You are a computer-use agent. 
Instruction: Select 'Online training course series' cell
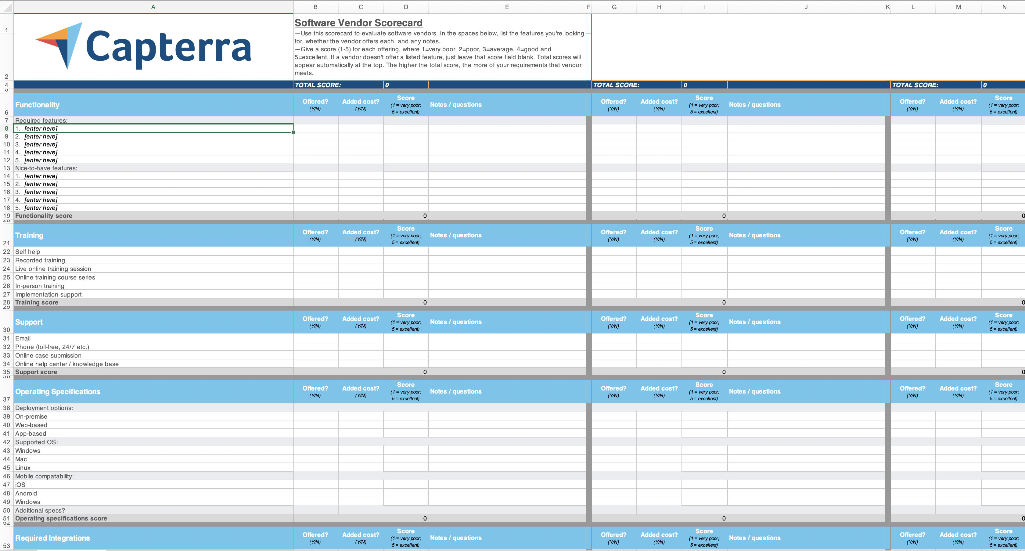point(153,277)
